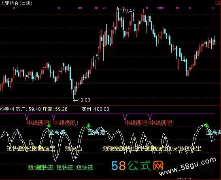
Task: Click the 卖出 100.00 indicator value
Action: (96, 109)
